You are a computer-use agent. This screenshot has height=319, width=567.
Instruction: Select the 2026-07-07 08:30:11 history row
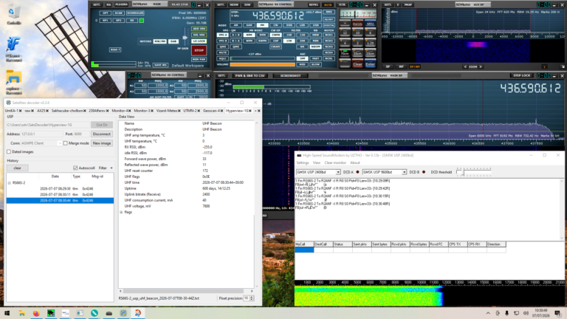click(x=60, y=195)
